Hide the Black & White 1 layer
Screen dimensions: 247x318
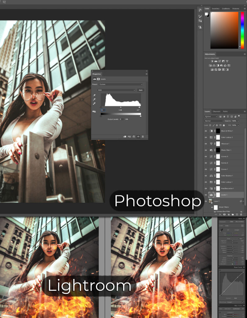[x=206, y=131]
